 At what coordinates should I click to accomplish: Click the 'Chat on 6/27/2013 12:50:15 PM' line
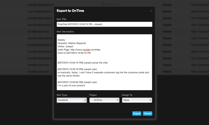point(74,53)
